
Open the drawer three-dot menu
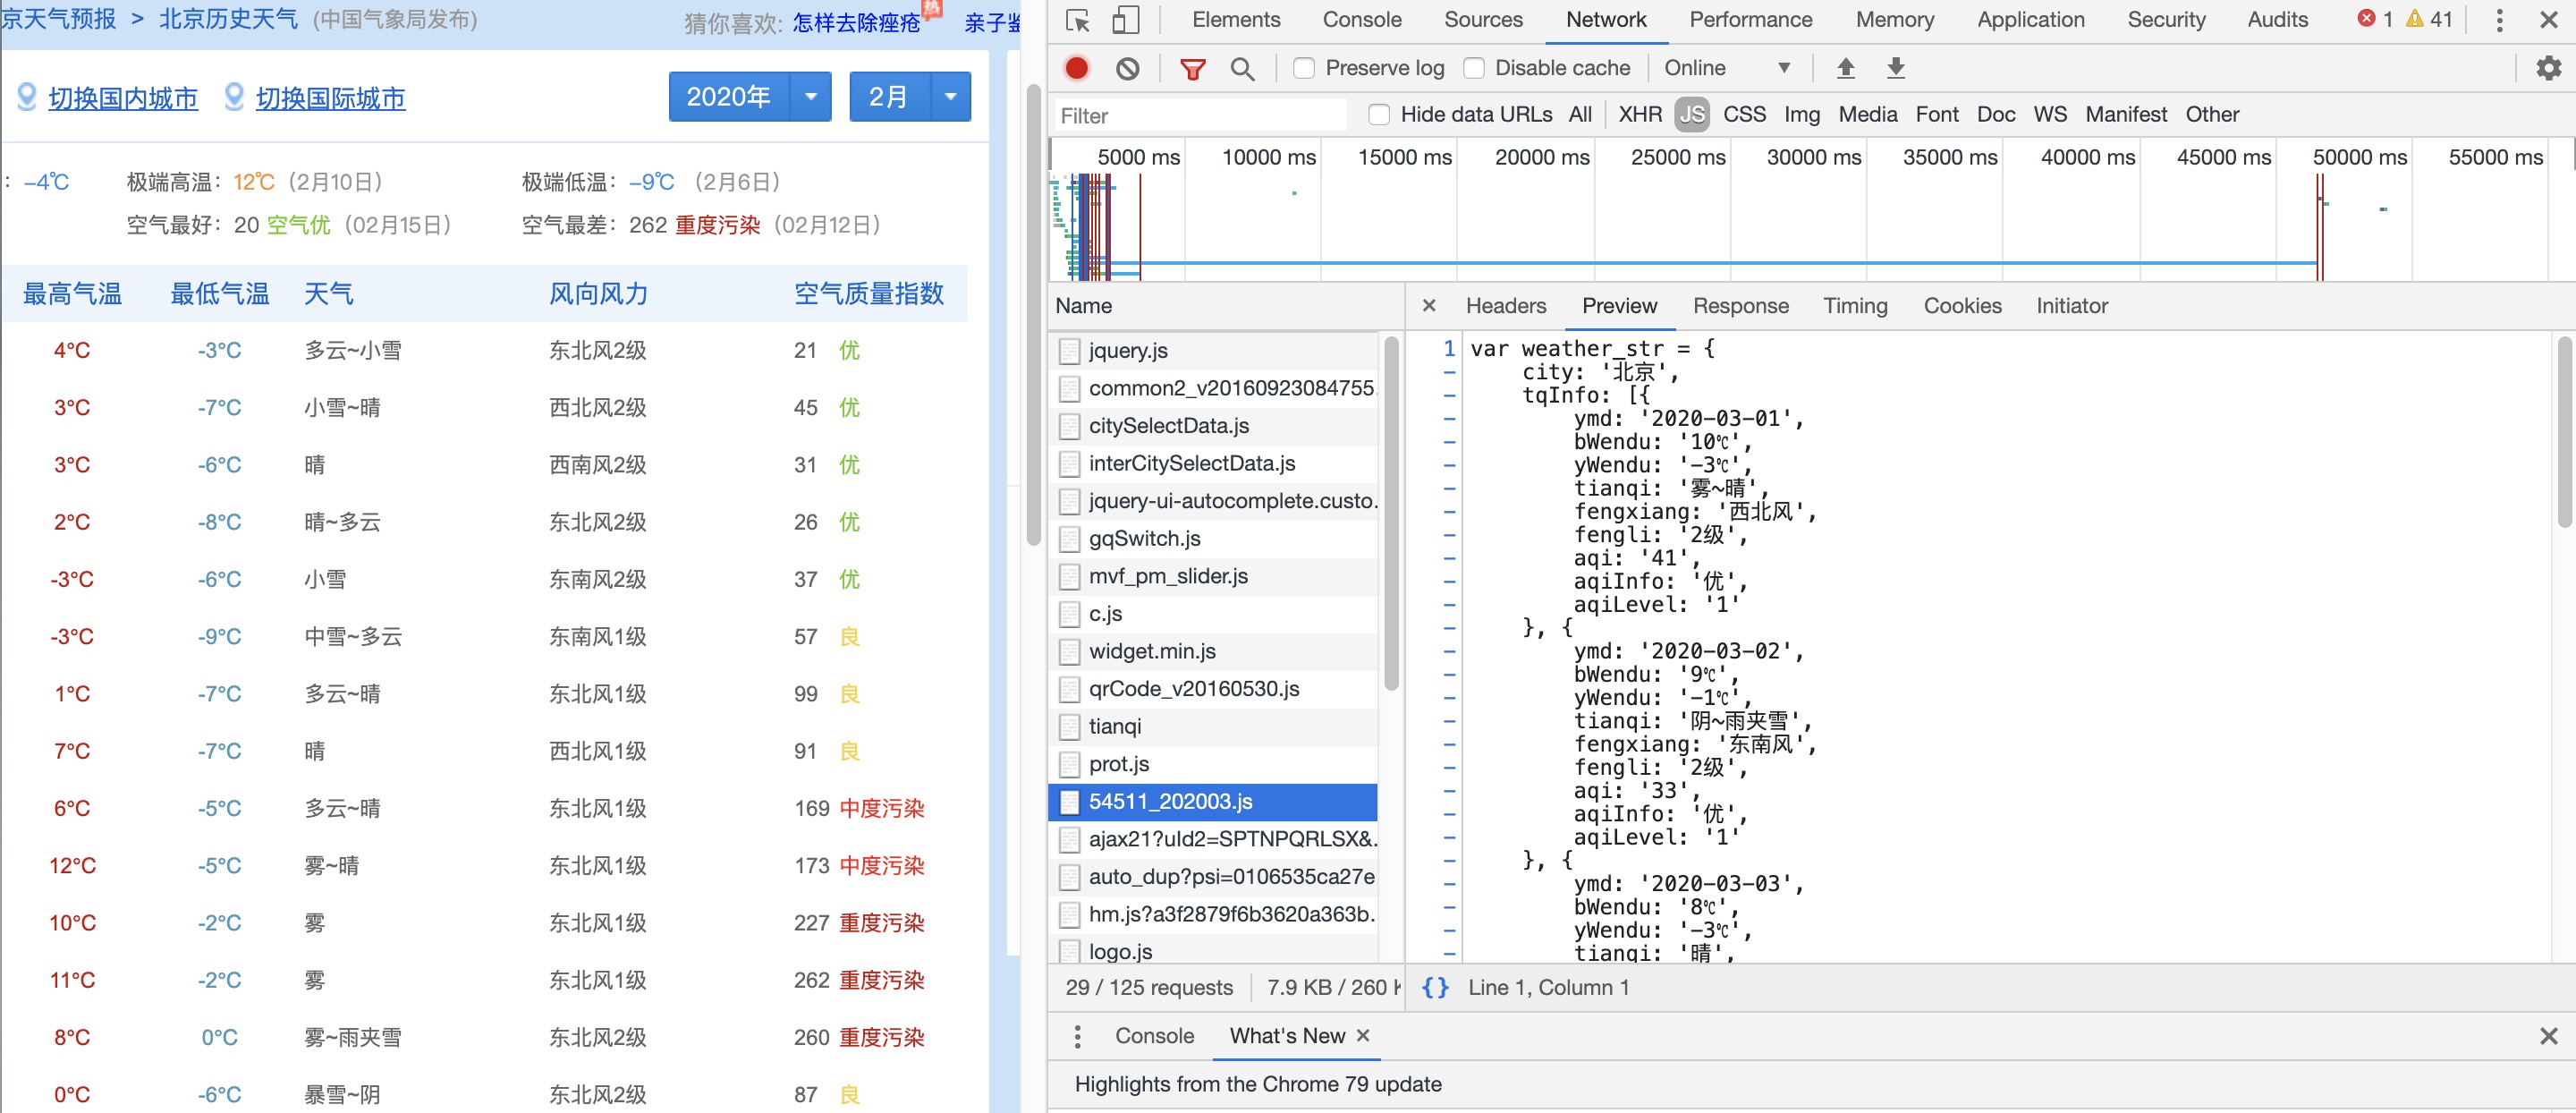[x=1077, y=1036]
